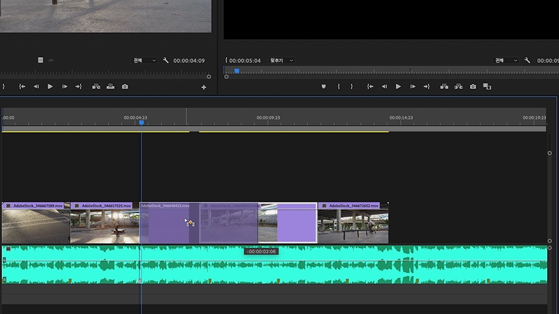Go to in point in source monitor
The height and width of the screenshot is (314, 559).
pos(22,87)
